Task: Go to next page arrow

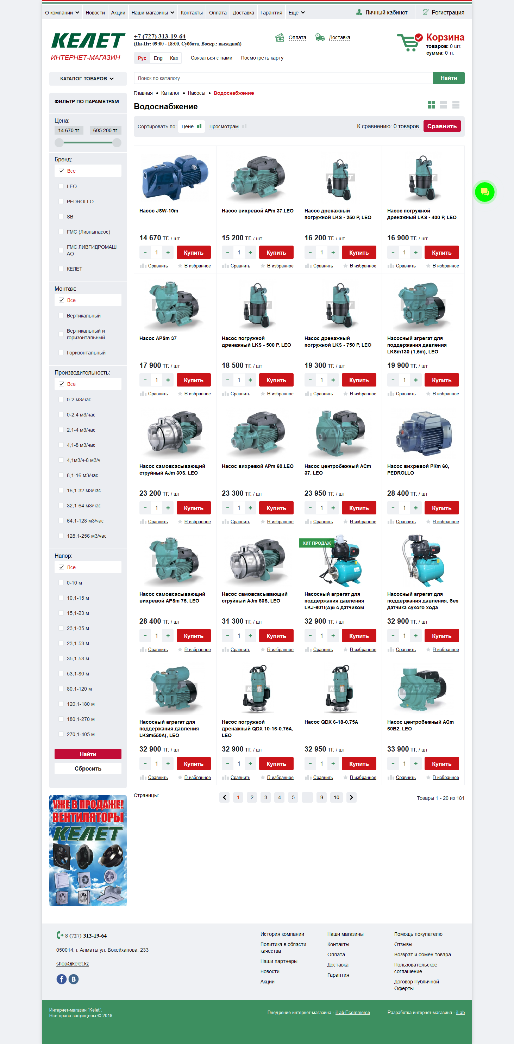Action: tap(351, 797)
